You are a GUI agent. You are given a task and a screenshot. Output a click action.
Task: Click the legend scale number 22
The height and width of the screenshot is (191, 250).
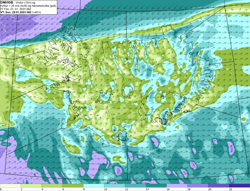pyautogui.click(x=230, y=189)
